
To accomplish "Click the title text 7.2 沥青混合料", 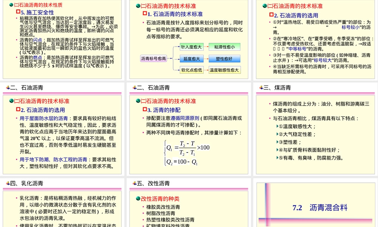I will pyautogui.click(x=320, y=208).
